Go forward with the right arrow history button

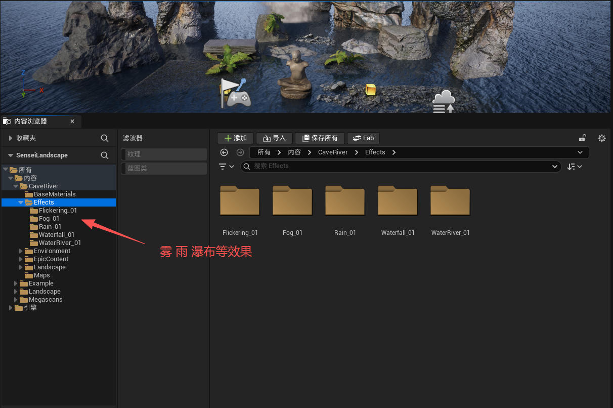tap(240, 152)
